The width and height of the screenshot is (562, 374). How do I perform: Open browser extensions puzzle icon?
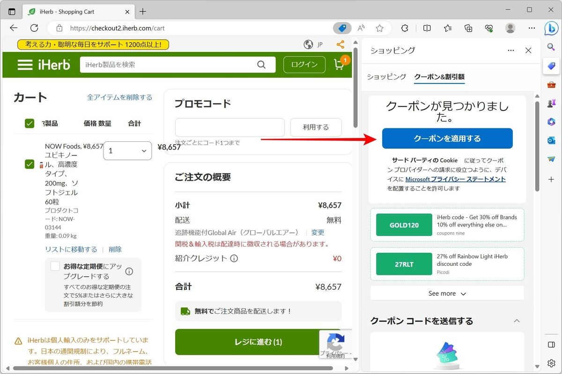(406, 28)
